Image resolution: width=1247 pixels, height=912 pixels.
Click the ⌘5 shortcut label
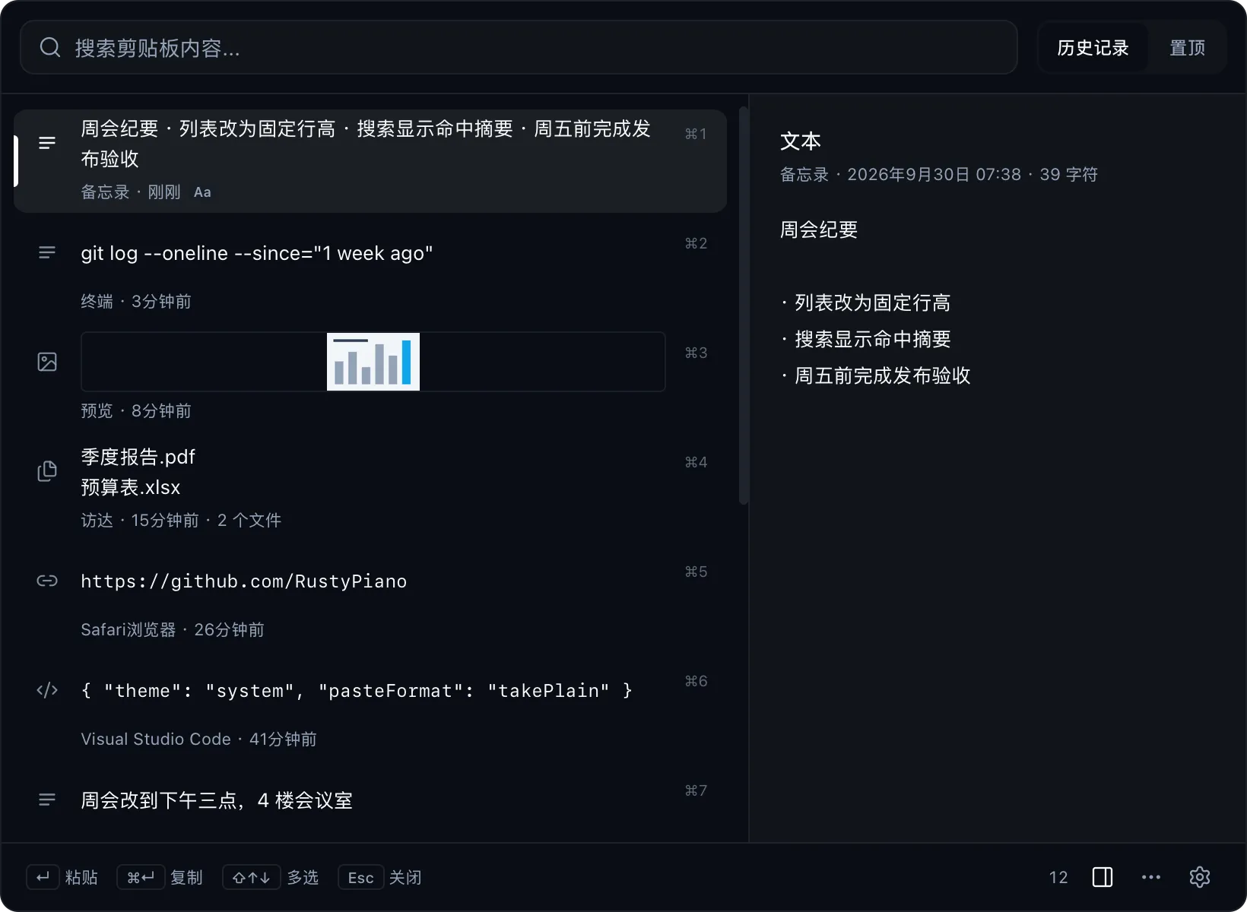(x=696, y=572)
